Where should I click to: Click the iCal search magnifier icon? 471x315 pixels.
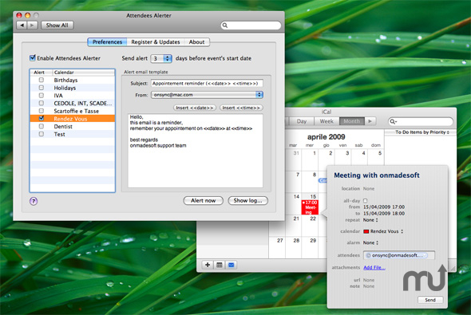pyautogui.click(x=393, y=121)
